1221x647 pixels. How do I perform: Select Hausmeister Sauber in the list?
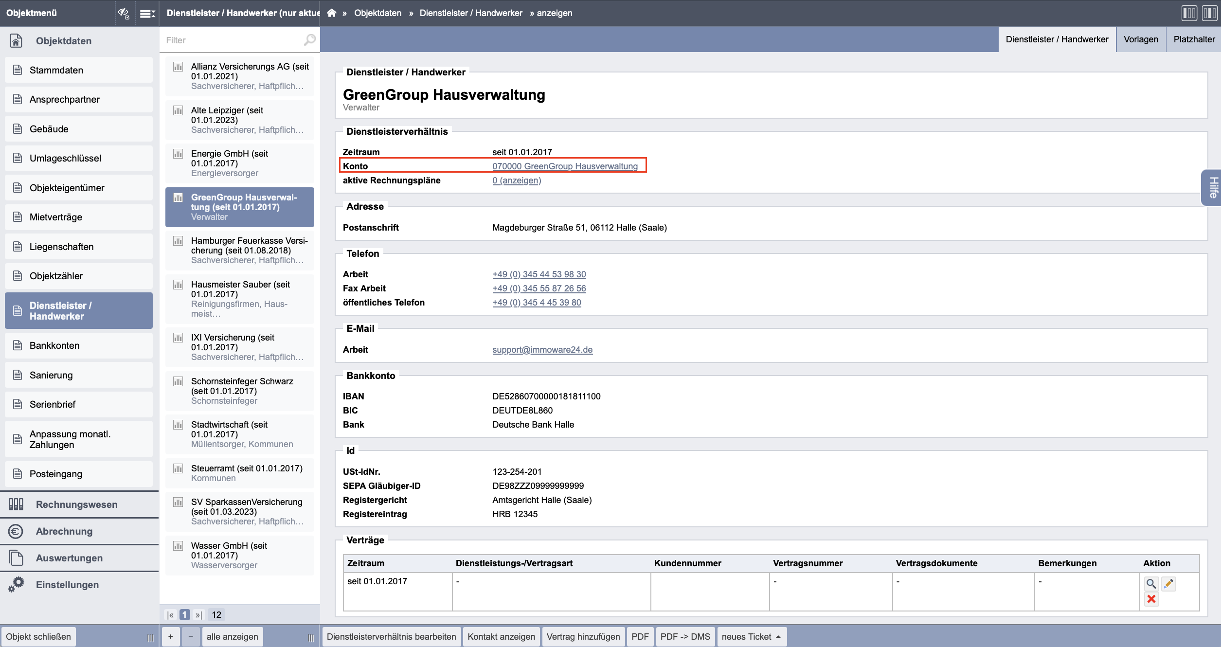pos(240,299)
